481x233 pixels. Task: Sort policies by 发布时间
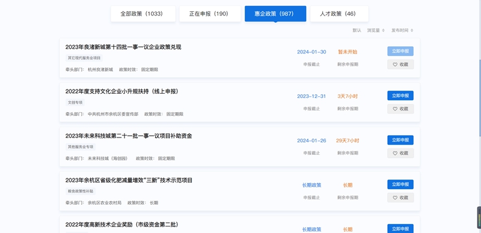[x=402, y=31]
